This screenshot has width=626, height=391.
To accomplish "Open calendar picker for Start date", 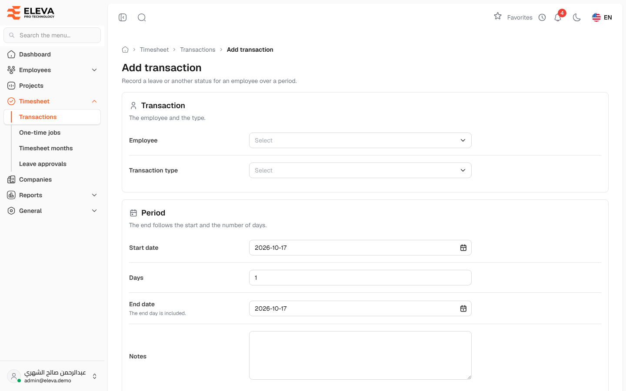I will point(463,248).
